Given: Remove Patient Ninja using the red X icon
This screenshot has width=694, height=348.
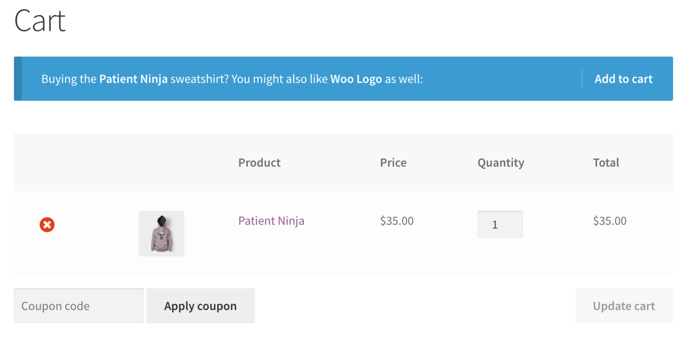Looking at the screenshot, I should tap(47, 224).
